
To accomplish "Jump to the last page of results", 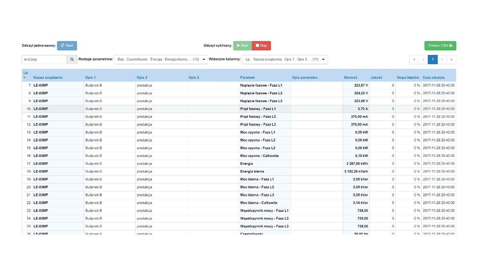I will [x=452, y=60].
